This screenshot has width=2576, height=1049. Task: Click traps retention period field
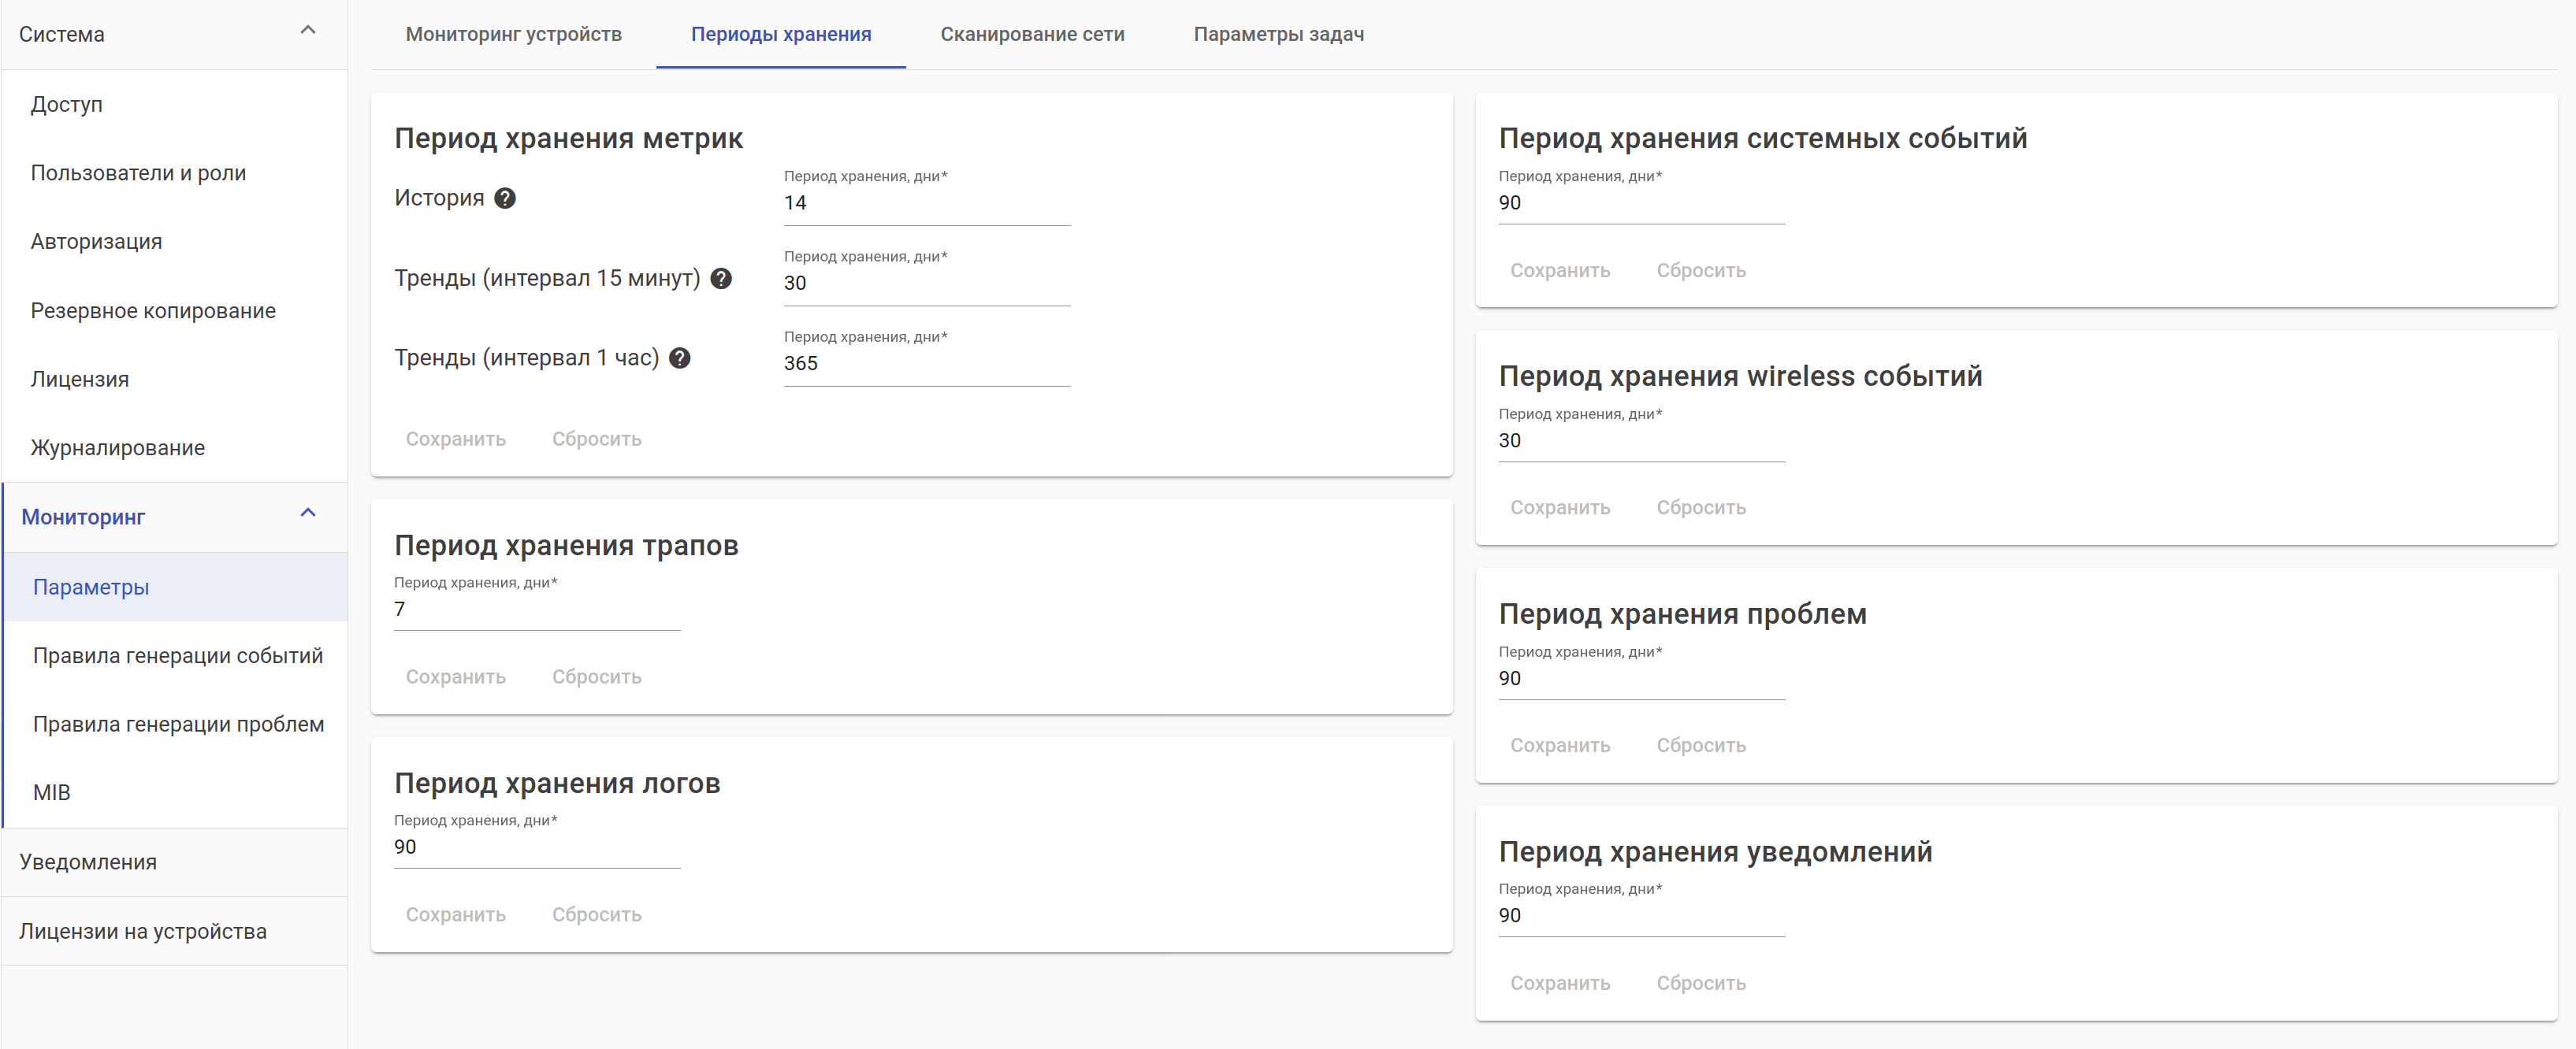tap(536, 610)
